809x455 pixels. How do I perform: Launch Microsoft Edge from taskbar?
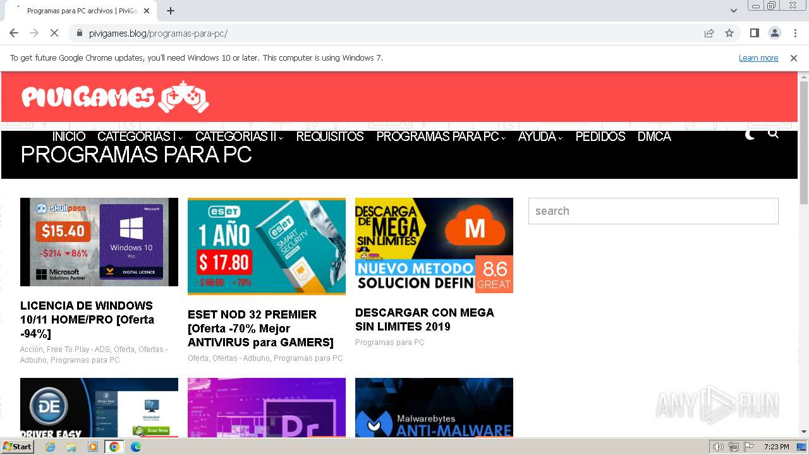[x=135, y=447]
